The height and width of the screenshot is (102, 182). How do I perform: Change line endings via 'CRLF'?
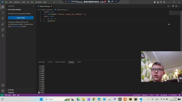click(x=157, y=95)
